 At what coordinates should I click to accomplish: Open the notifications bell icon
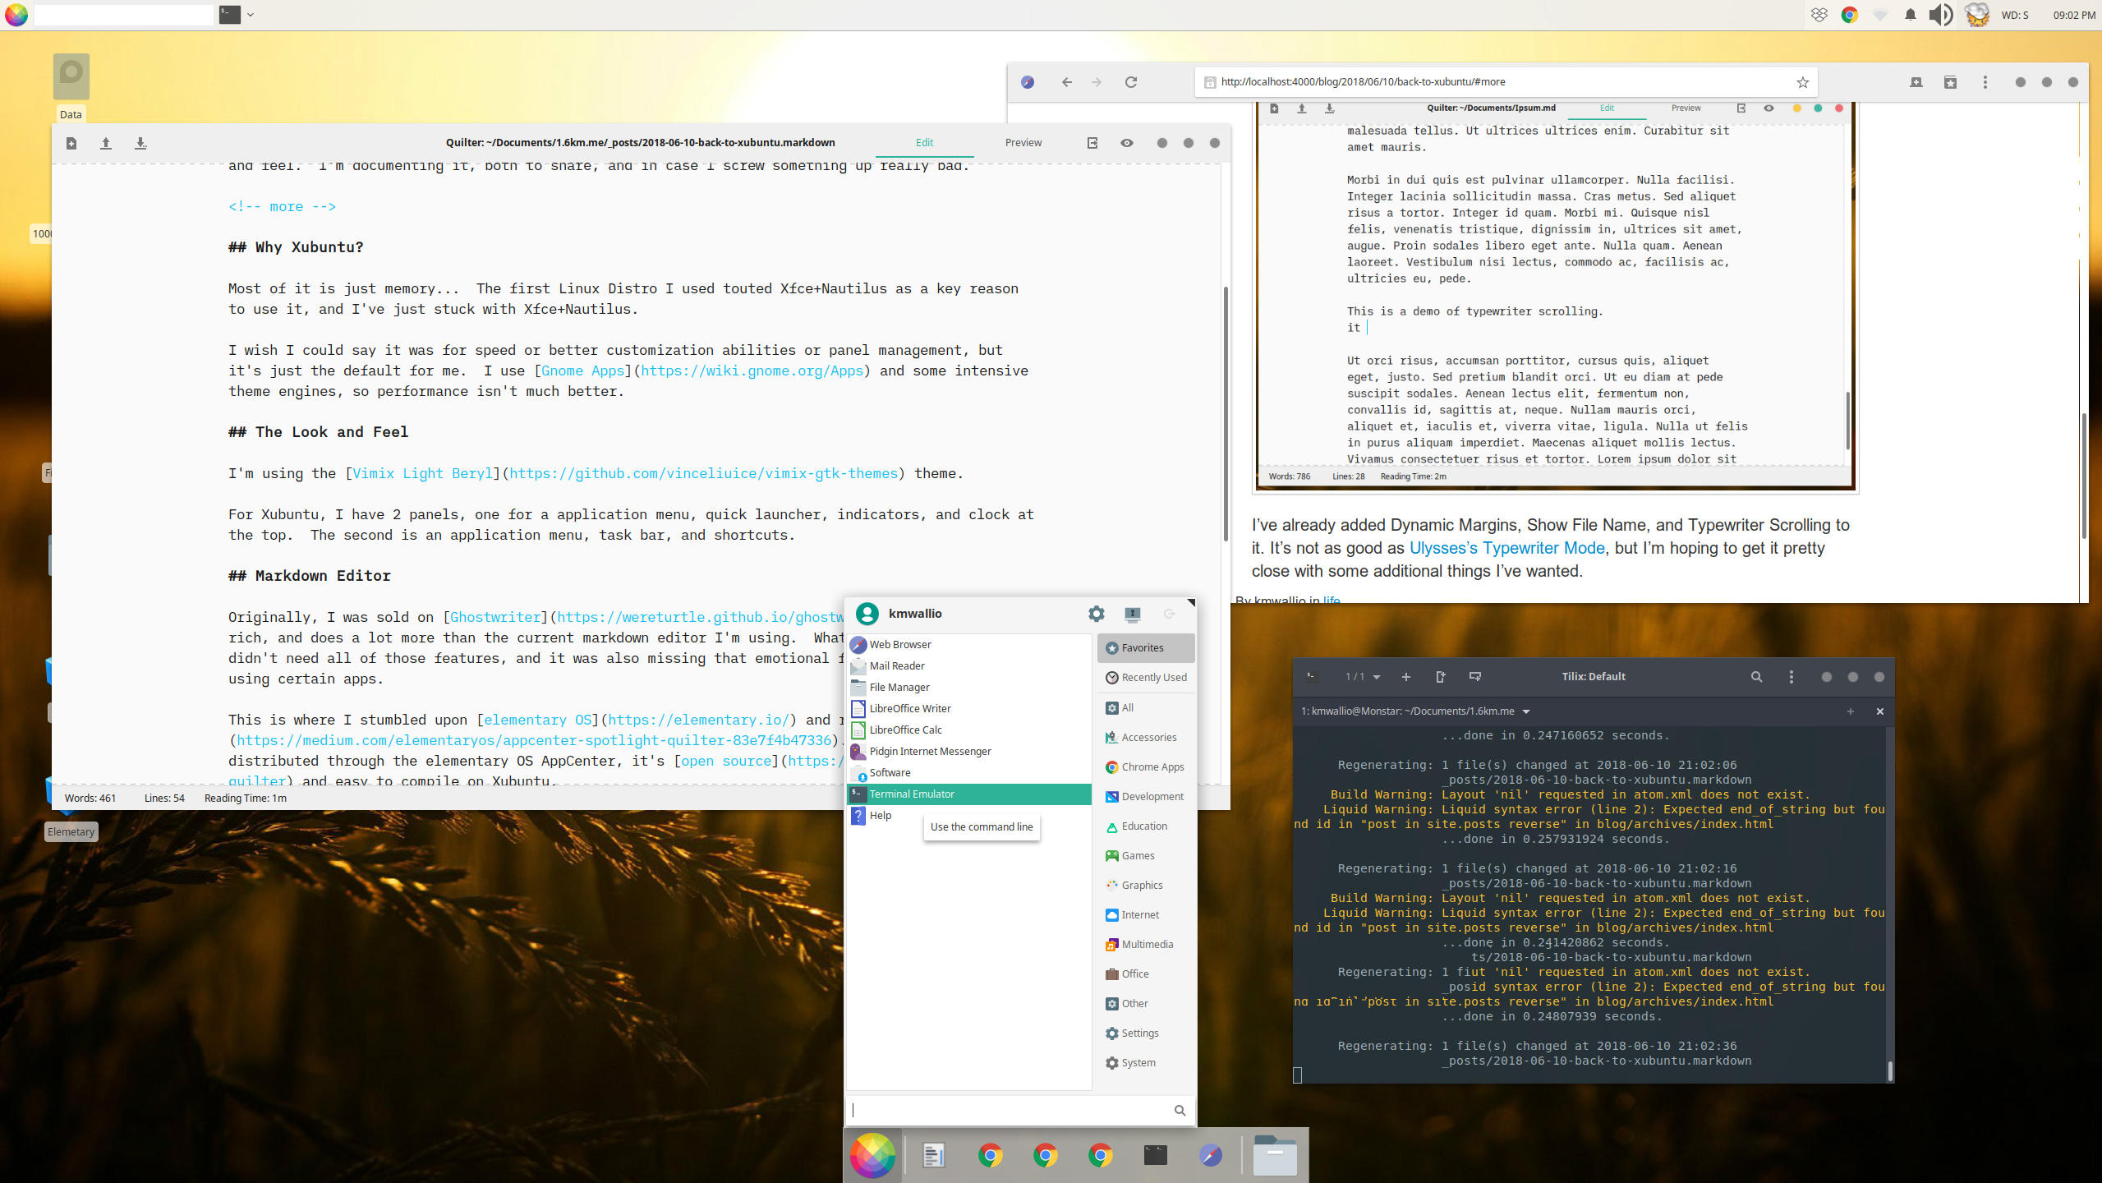pyautogui.click(x=1911, y=15)
